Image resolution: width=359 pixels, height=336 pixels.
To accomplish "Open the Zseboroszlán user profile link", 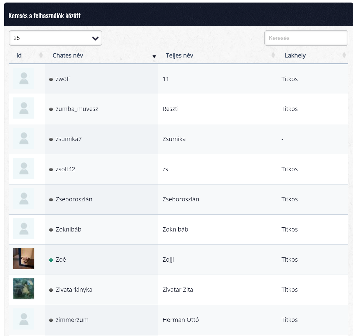I will [x=74, y=199].
